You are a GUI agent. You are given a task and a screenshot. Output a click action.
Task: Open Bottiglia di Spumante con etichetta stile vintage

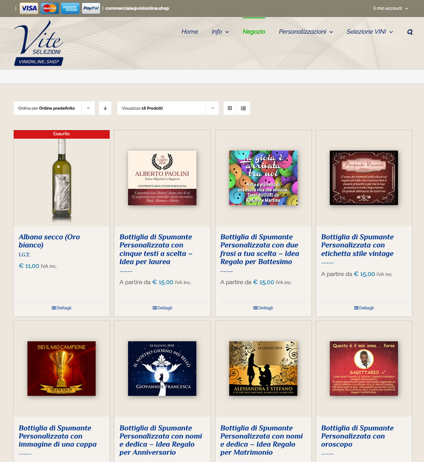357,245
